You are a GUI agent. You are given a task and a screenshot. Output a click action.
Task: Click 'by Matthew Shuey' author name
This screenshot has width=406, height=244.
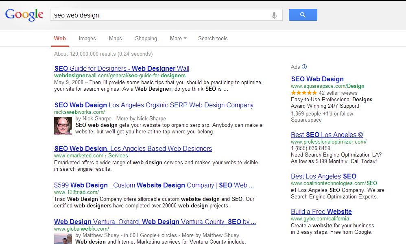[x=97, y=235]
